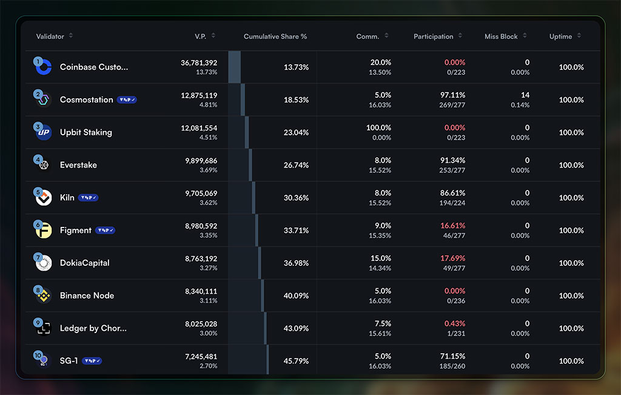
Task: Click the Cumulative Share % column header
Action: (x=275, y=36)
